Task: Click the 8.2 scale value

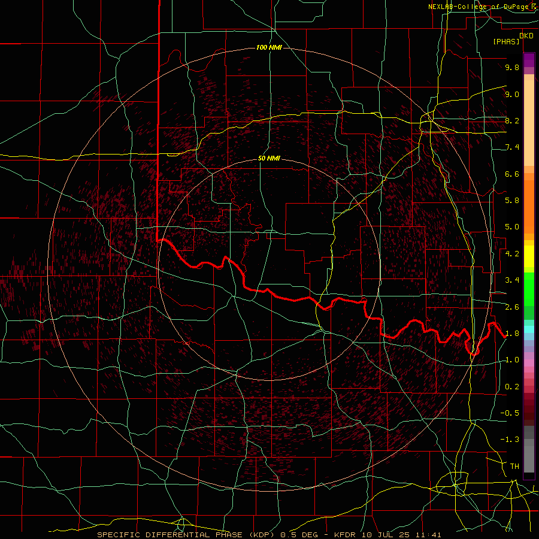Action: [512, 120]
